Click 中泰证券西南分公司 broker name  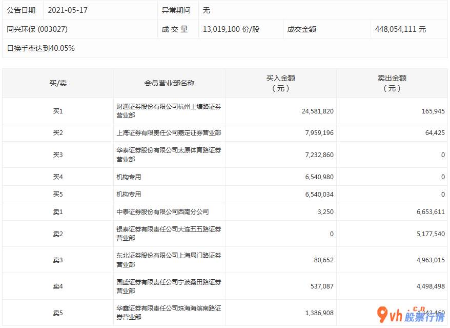[x=162, y=211]
